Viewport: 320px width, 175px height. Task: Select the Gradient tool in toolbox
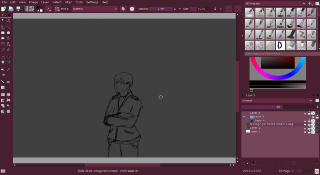click(x=3, y=75)
